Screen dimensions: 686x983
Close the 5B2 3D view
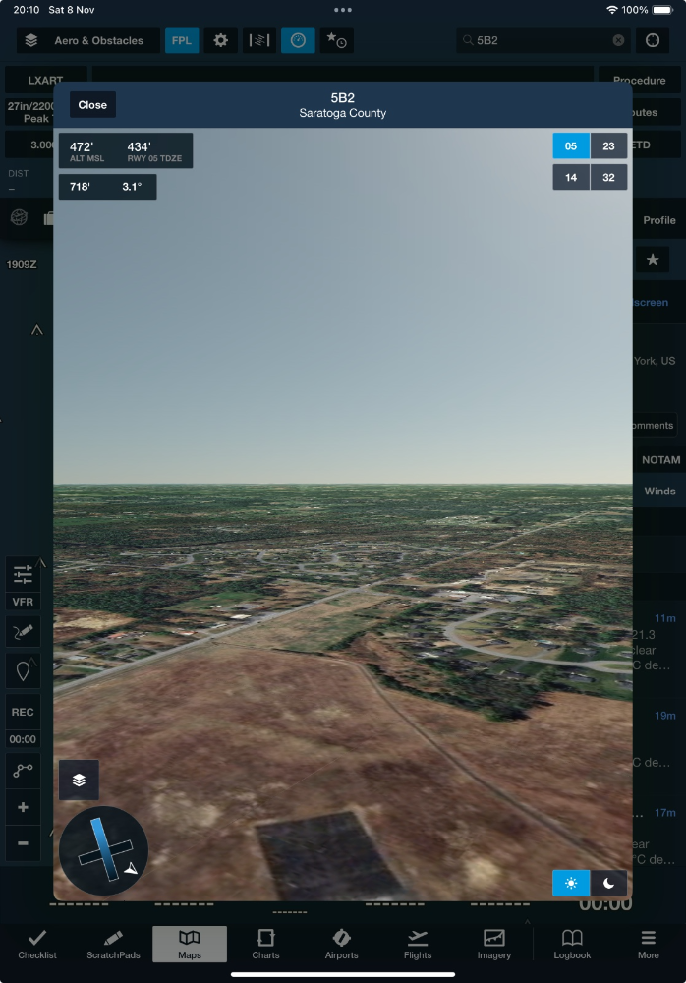[92, 105]
